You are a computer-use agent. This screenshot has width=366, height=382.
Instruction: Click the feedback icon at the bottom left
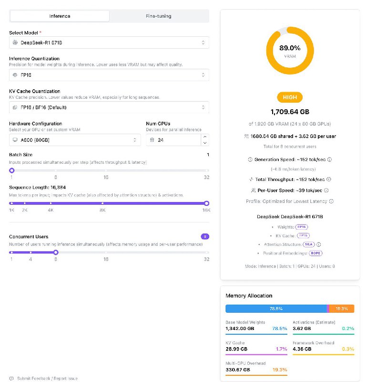point(11,378)
